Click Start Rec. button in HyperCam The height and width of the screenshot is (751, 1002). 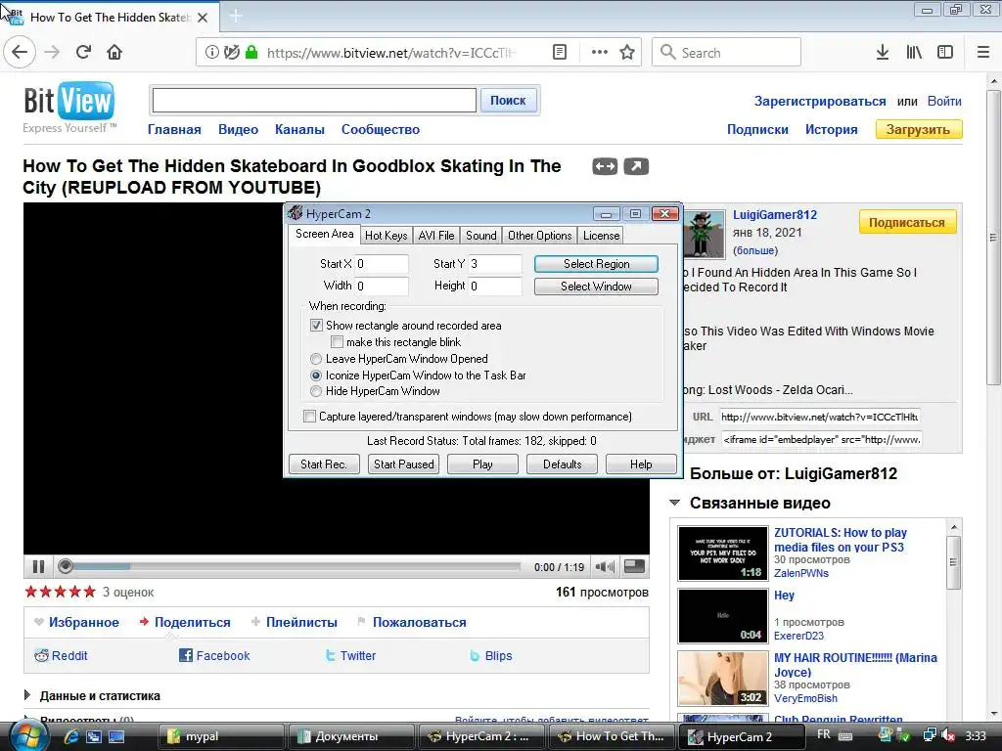pyautogui.click(x=324, y=464)
